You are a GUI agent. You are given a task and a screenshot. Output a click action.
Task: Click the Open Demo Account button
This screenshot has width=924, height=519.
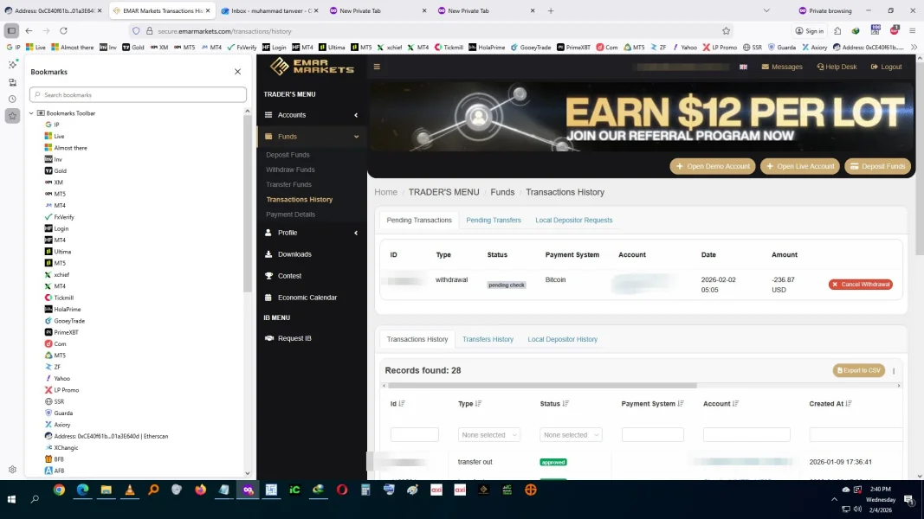pyautogui.click(x=713, y=166)
